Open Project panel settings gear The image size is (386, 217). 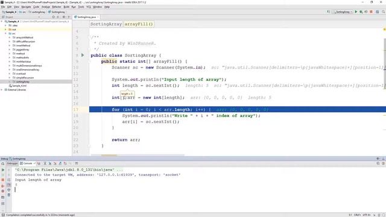(64, 17)
